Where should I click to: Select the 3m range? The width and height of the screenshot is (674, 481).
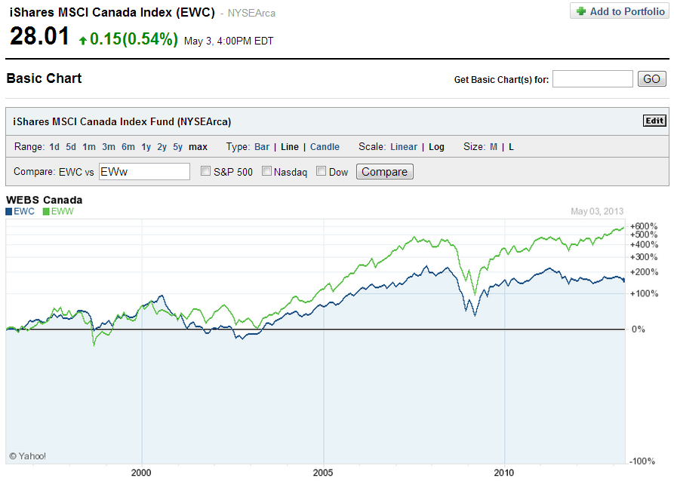coord(109,147)
